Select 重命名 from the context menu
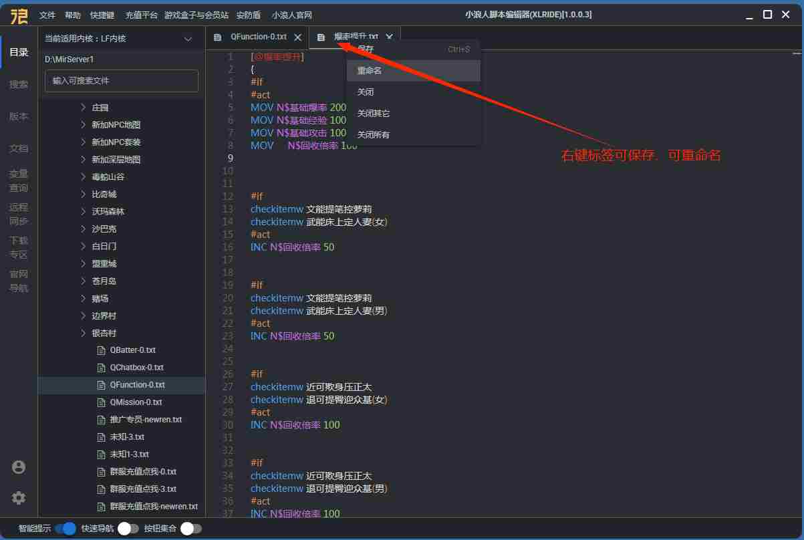The width and height of the screenshot is (804, 540). tap(370, 71)
